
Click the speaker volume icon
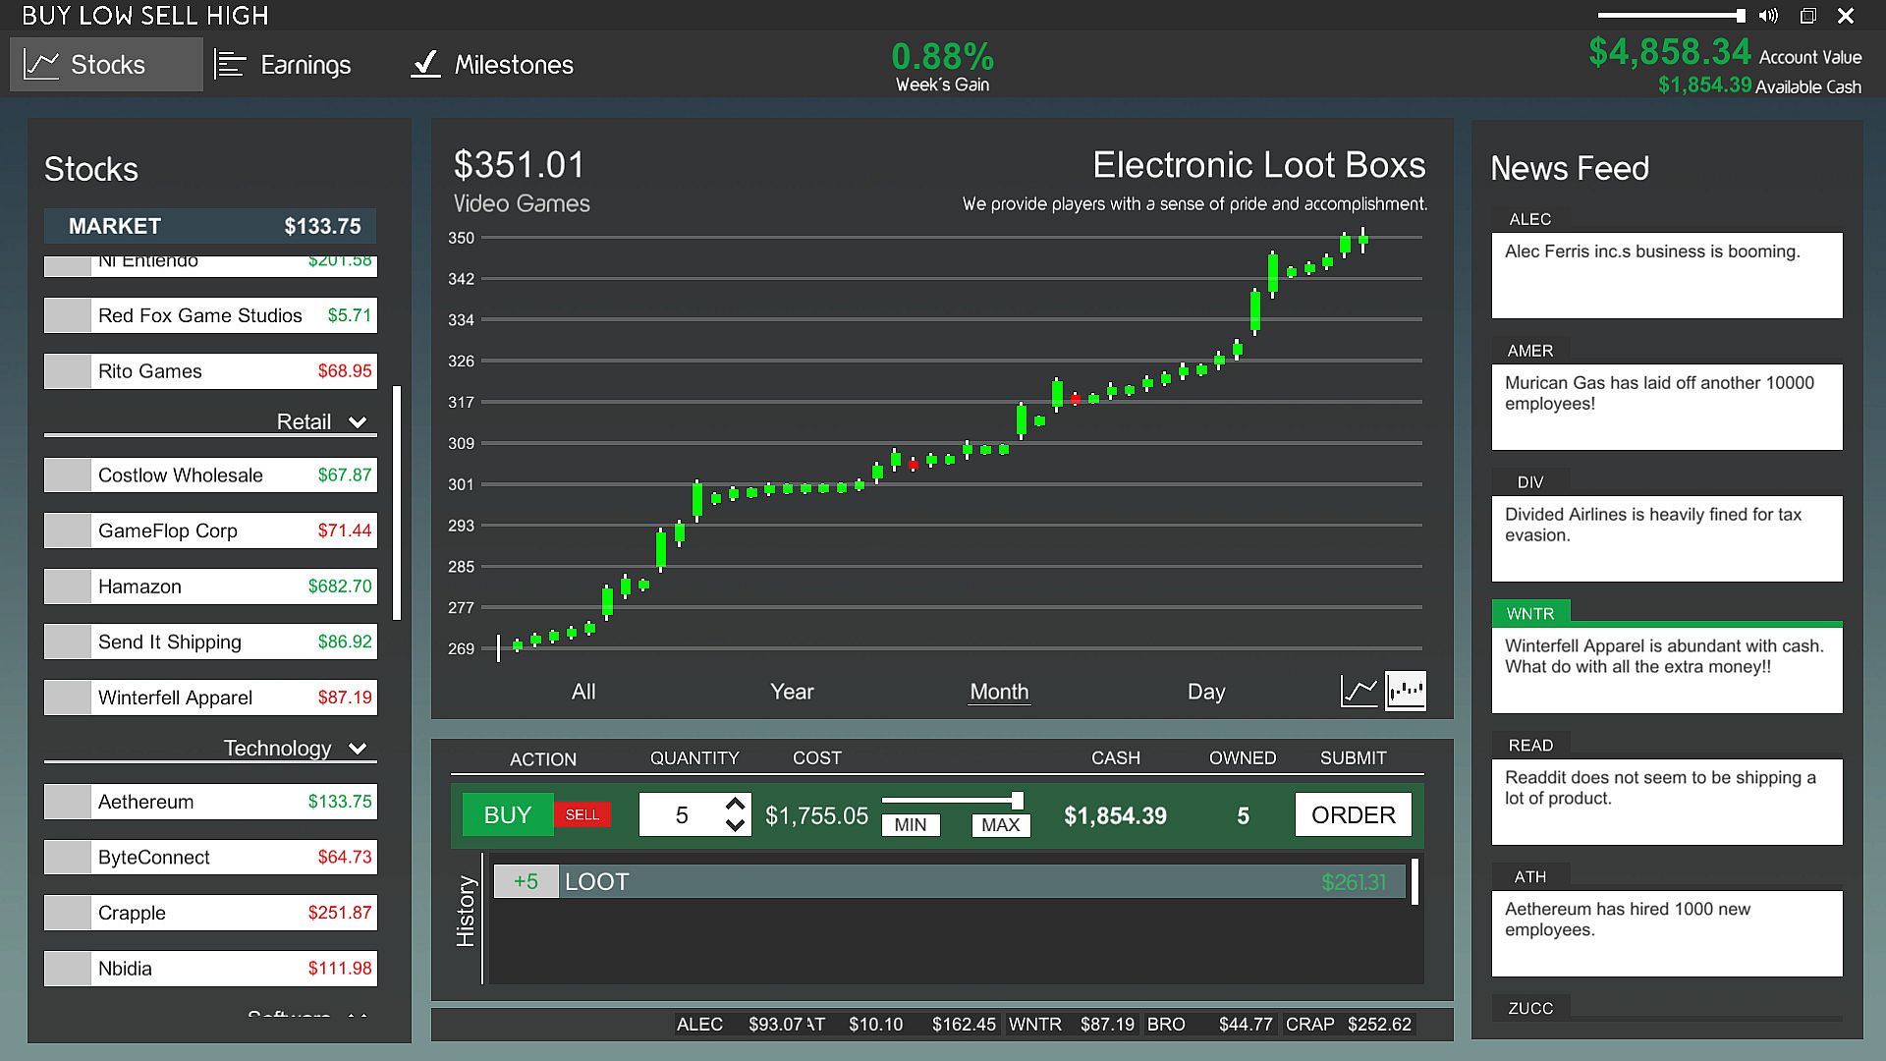tap(1768, 16)
